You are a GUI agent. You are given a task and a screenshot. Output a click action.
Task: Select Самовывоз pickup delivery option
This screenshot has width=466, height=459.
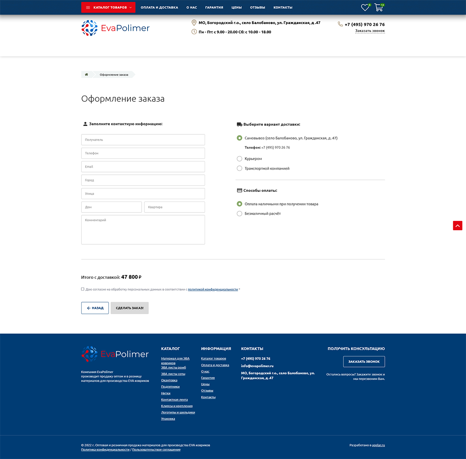(240, 138)
